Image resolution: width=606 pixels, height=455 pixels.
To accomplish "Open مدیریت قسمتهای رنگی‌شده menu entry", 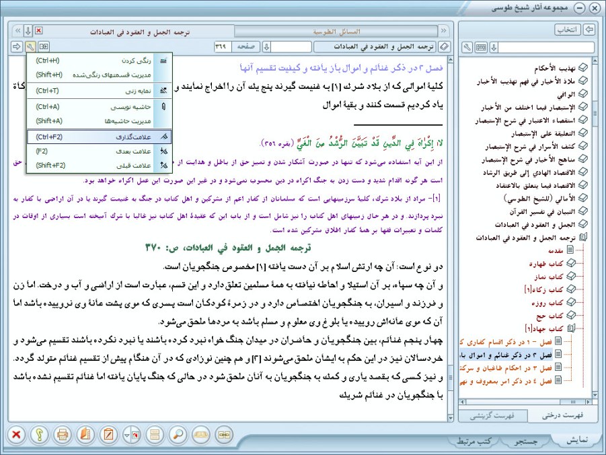I will (100, 75).
